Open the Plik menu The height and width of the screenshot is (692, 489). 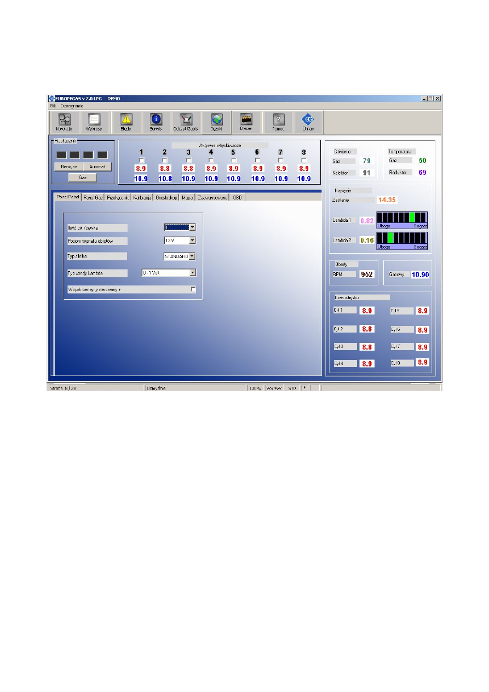(53, 107)
